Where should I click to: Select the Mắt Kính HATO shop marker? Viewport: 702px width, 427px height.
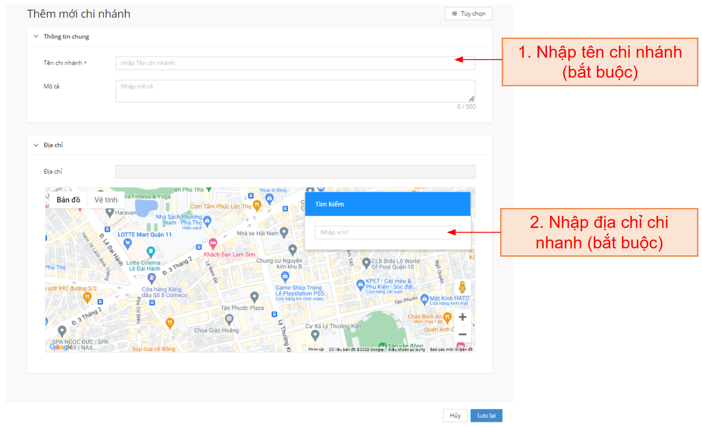tap(424, 299)
